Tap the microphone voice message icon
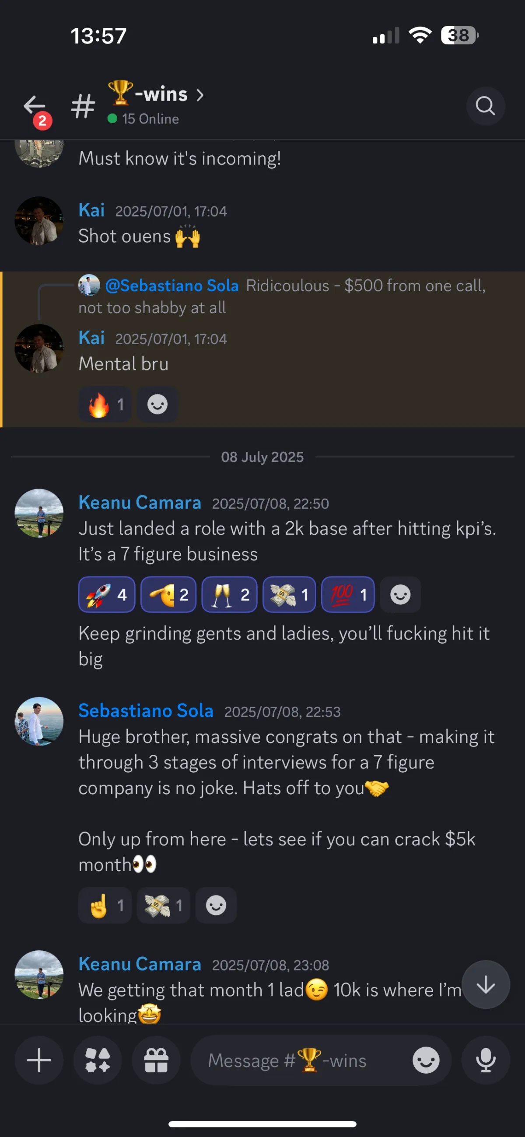This screenshot has height=1137, width=525. tap(485, 1060)
